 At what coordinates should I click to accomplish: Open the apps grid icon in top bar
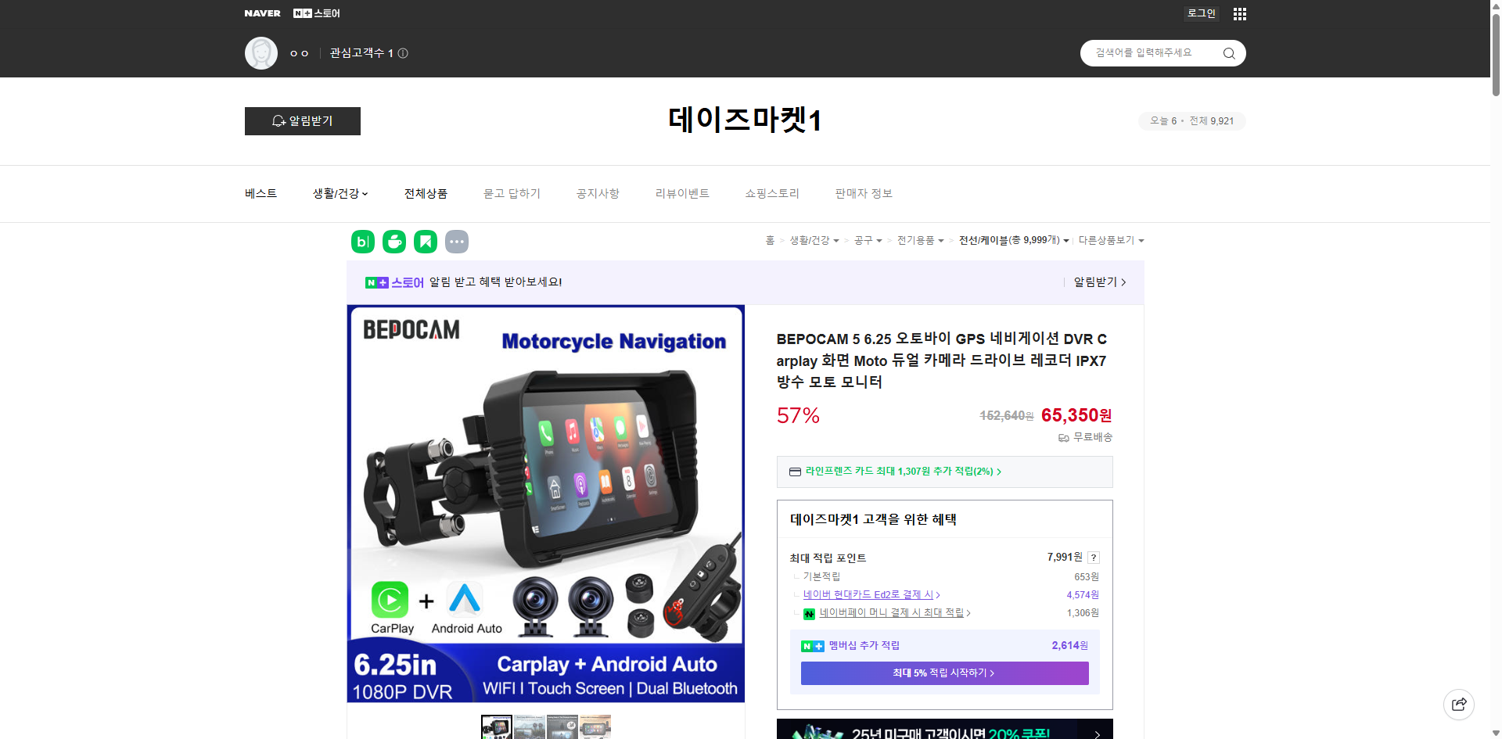[x=1238, y=13]
